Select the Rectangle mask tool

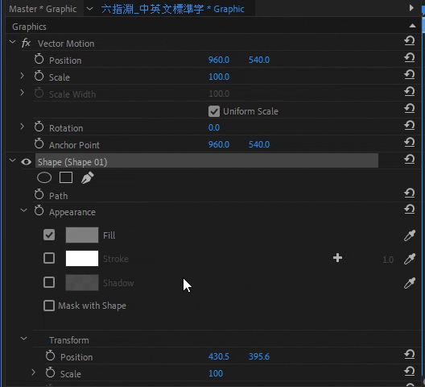pyautogui.click(x=66, y=177)
